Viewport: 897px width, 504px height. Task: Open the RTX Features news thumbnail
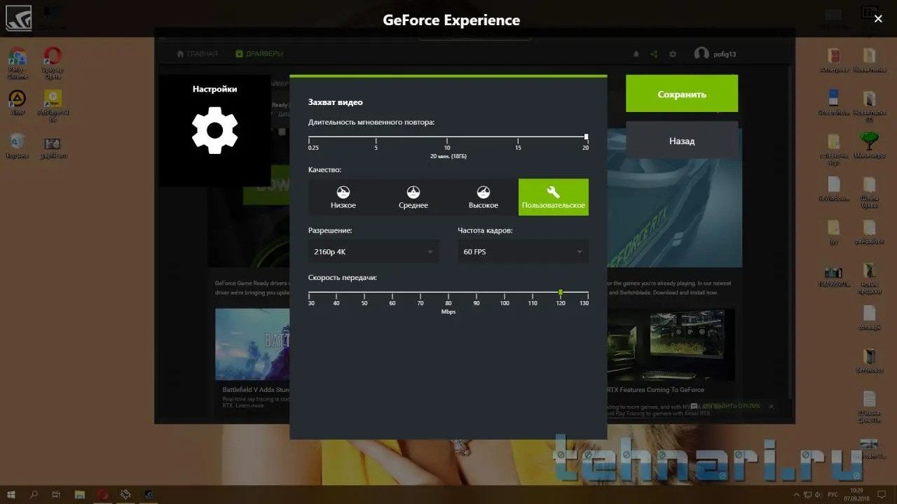pyautogui.click(x=671, y=344)
